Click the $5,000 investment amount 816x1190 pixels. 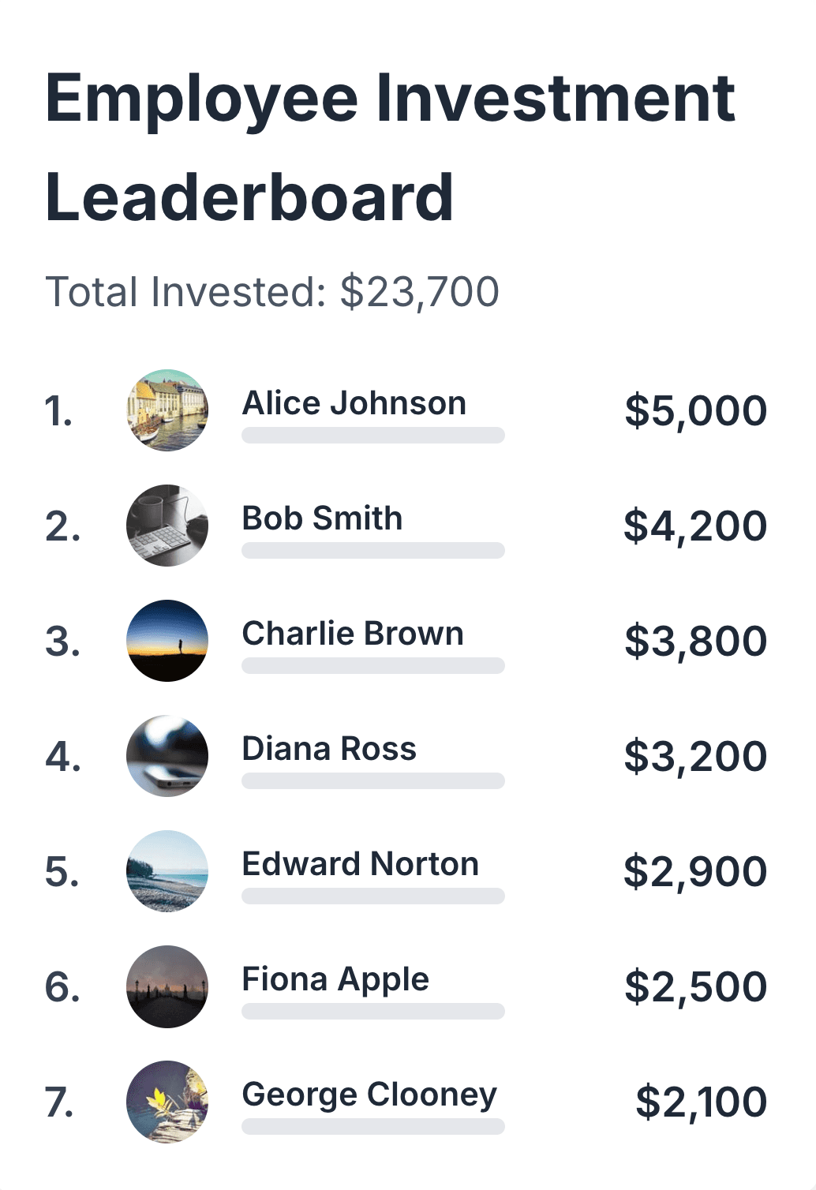point(695,411)
